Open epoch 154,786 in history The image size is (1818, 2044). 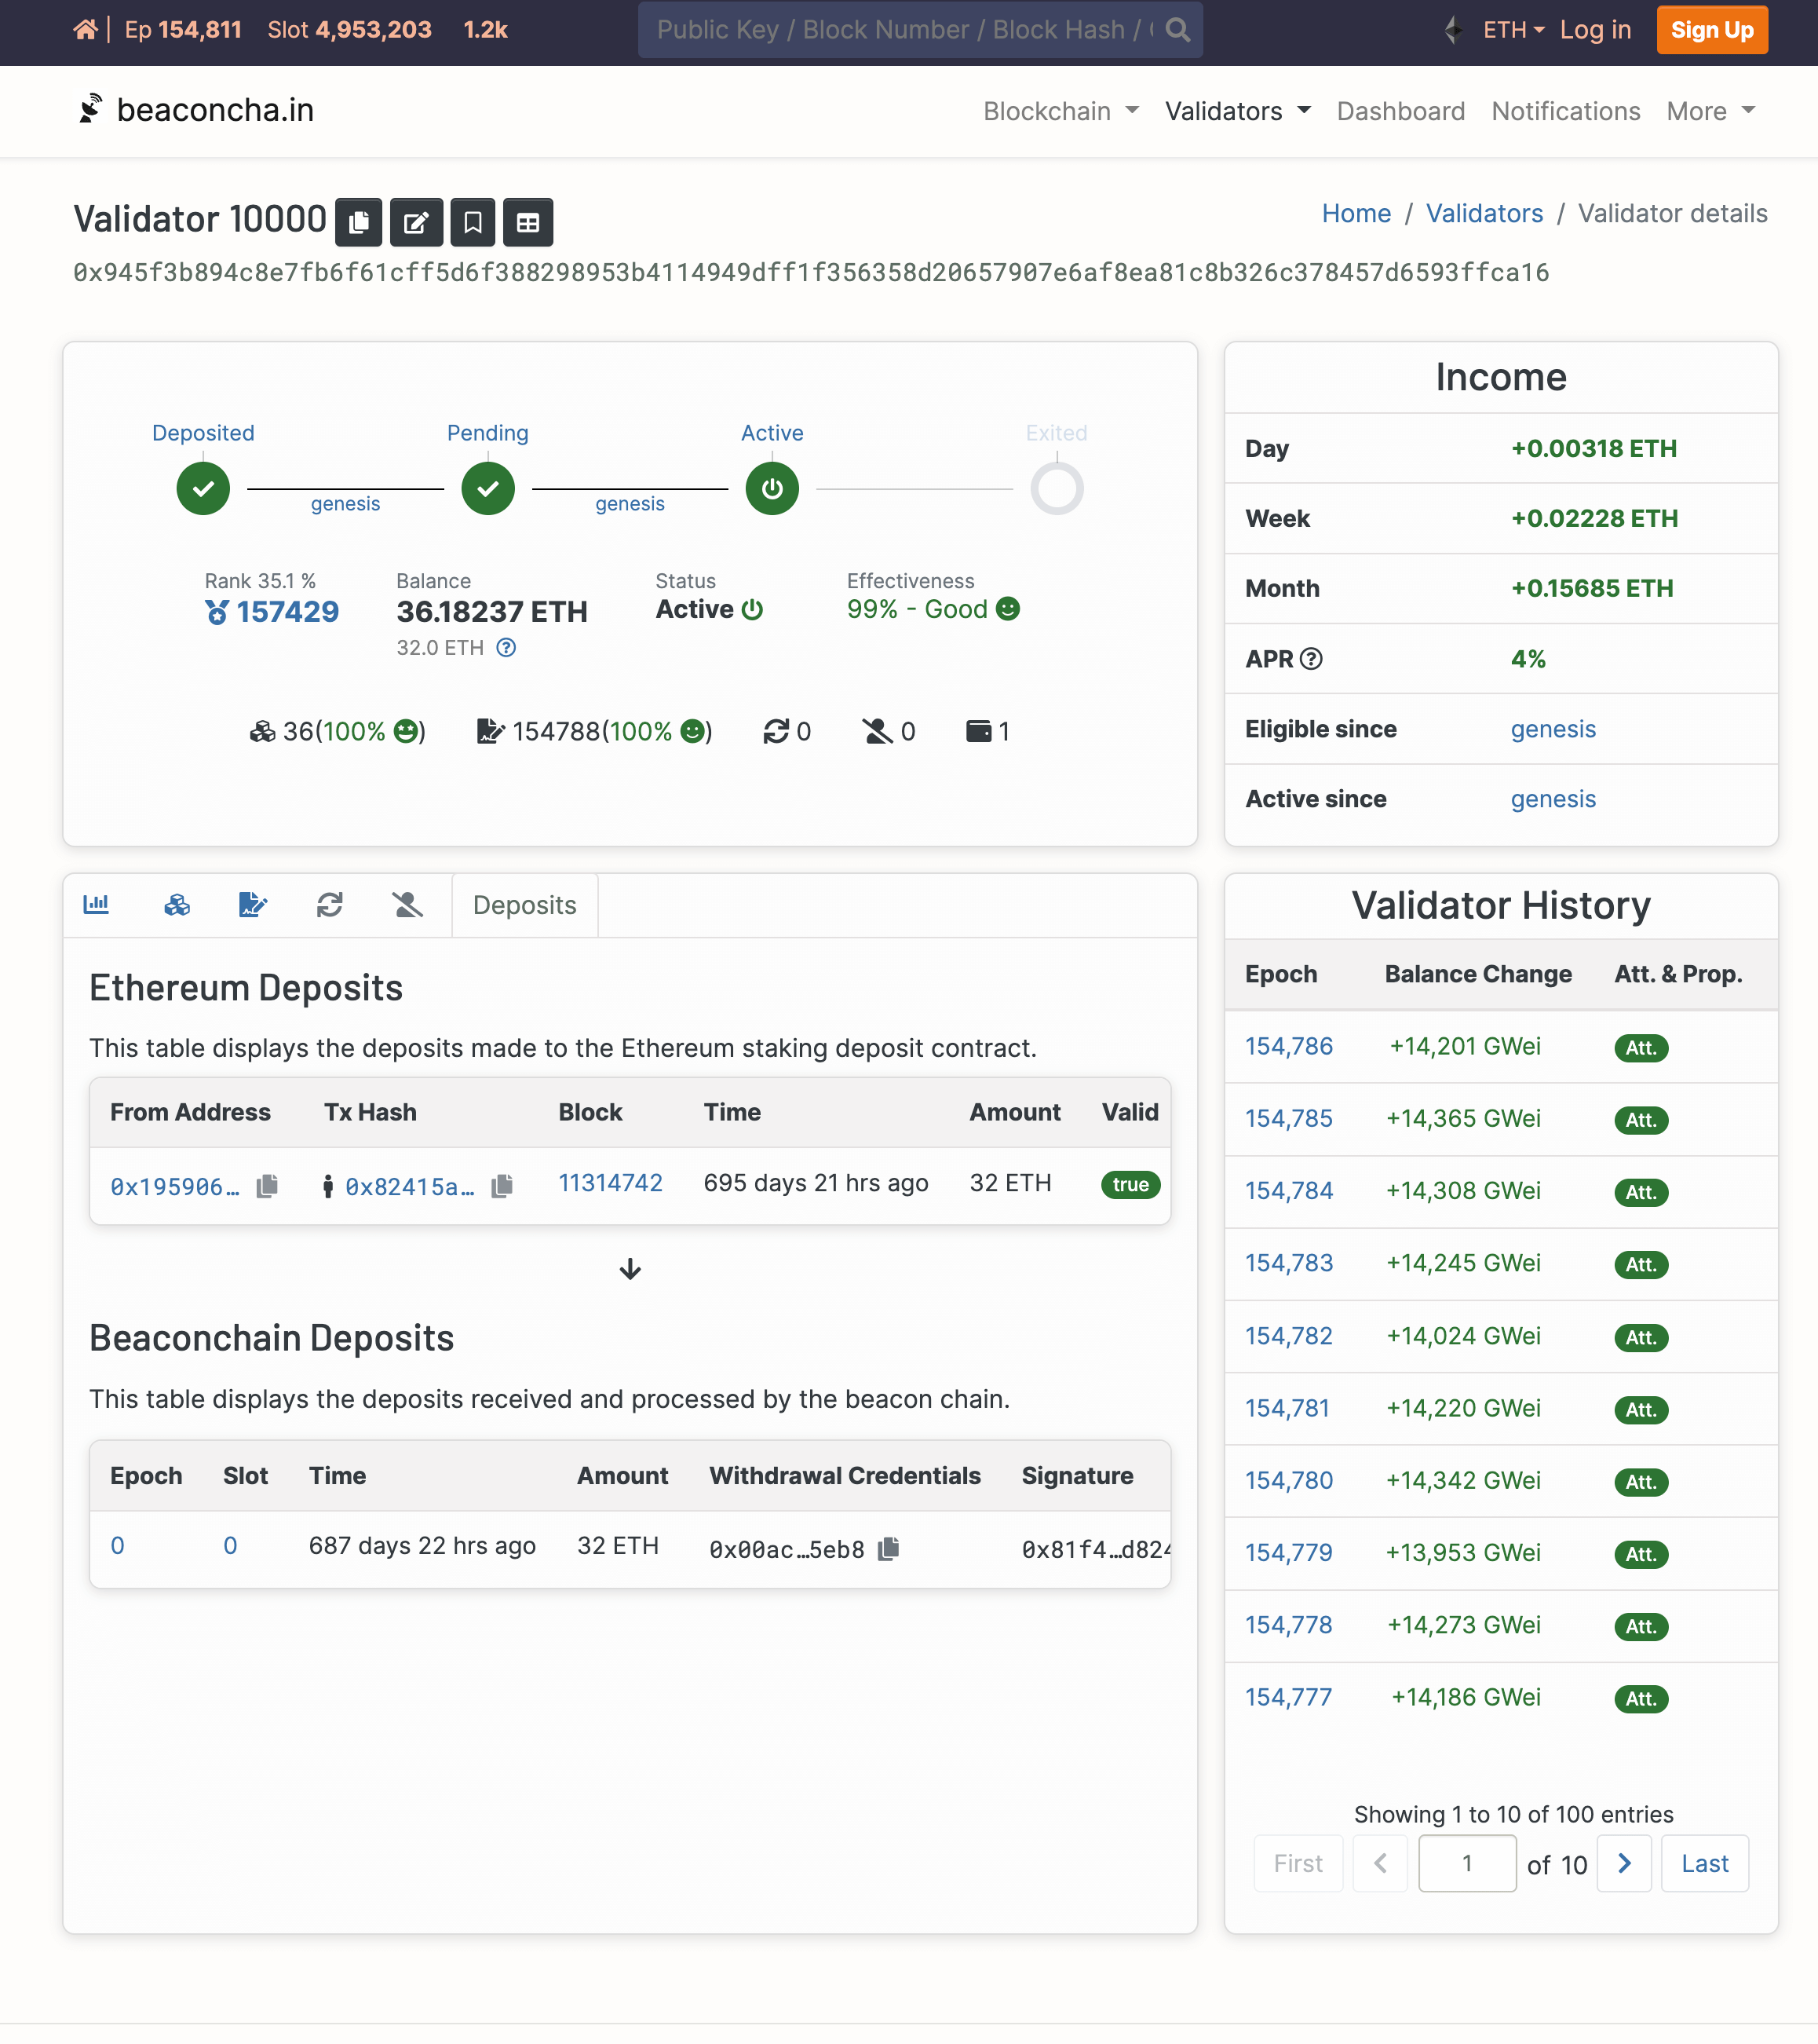(1288, 1046)
